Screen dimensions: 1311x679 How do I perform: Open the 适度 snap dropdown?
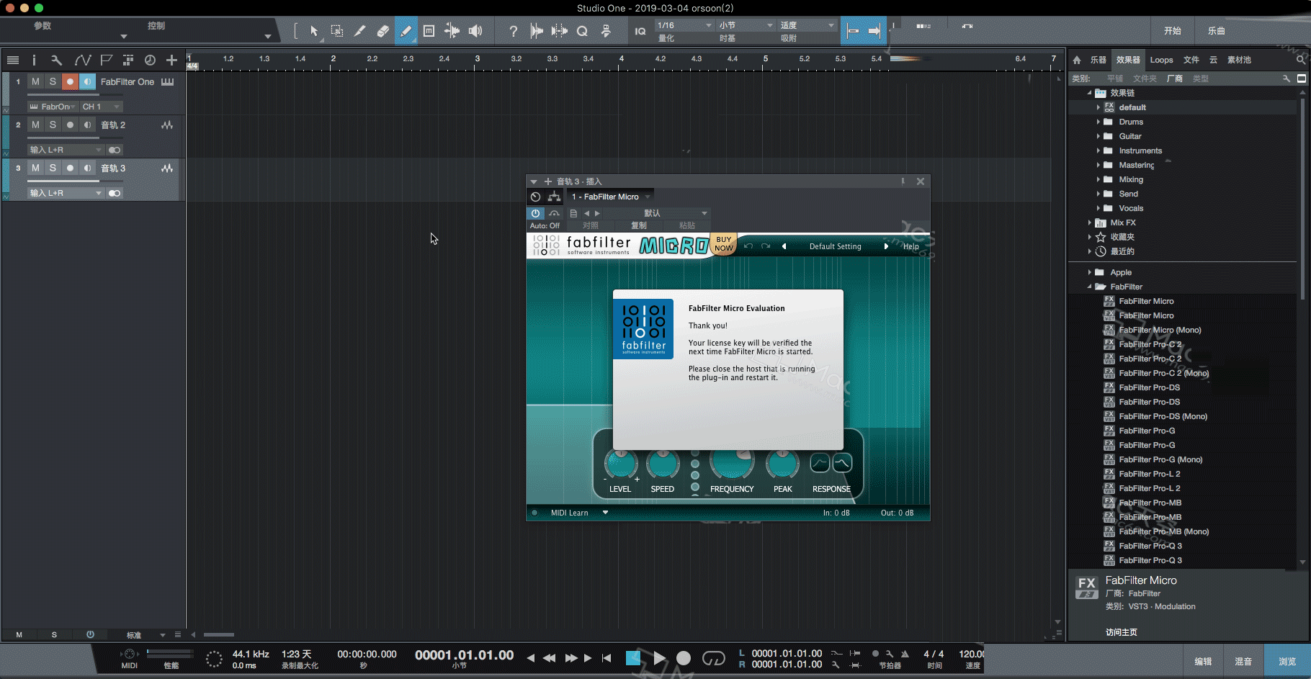pyautogui.click(x=807, y=25)
